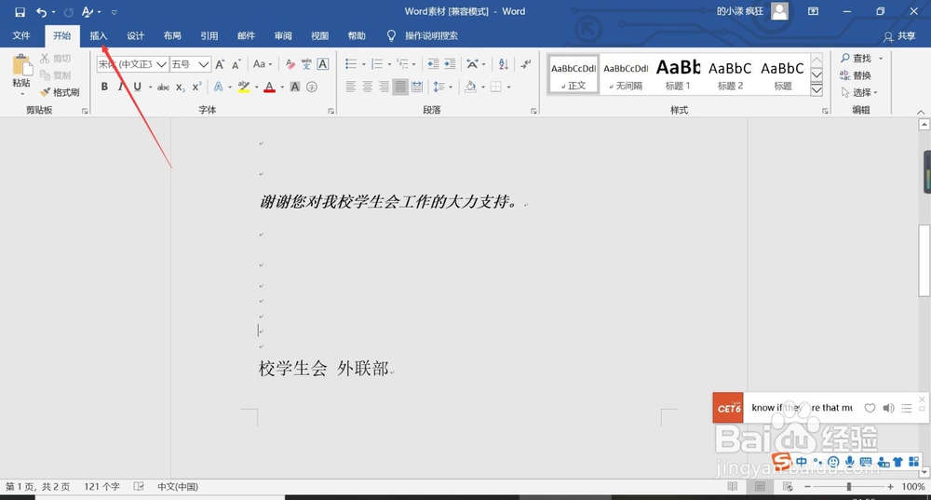Viewport: 931px width, 500px height.
Task: Toggle Italic formatting
Action: tap(120, 88)
